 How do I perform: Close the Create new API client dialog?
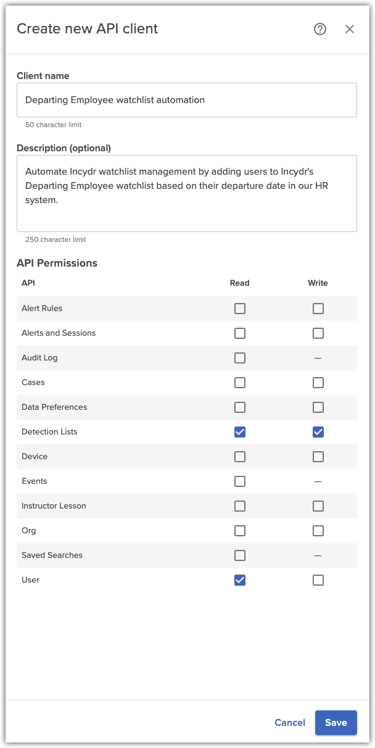pos(350,29)
